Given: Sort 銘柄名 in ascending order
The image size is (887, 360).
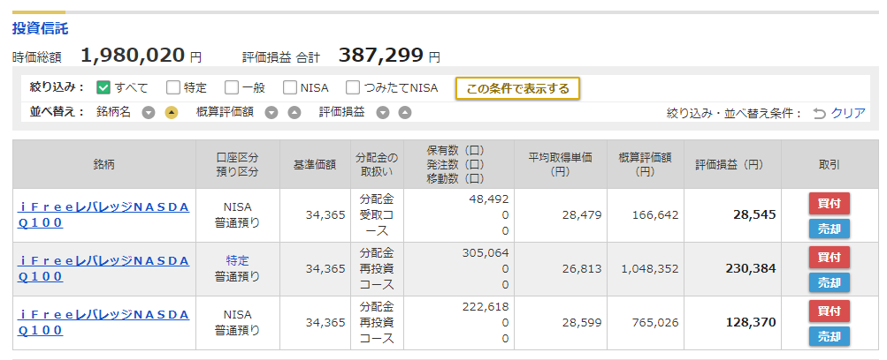Looking at the screenshot, I should pyautogui.click(x=171, y=113).
